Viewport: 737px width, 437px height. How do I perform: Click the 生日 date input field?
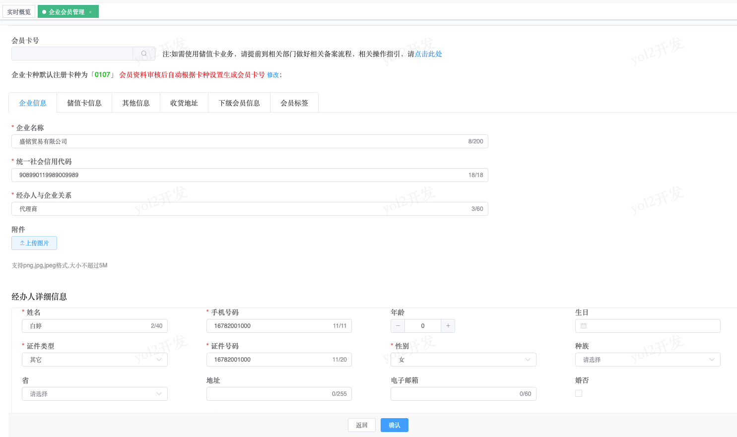(648, 326)
